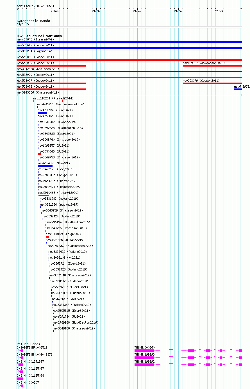Click the 2163k ruler position label

tap(96, 11)
